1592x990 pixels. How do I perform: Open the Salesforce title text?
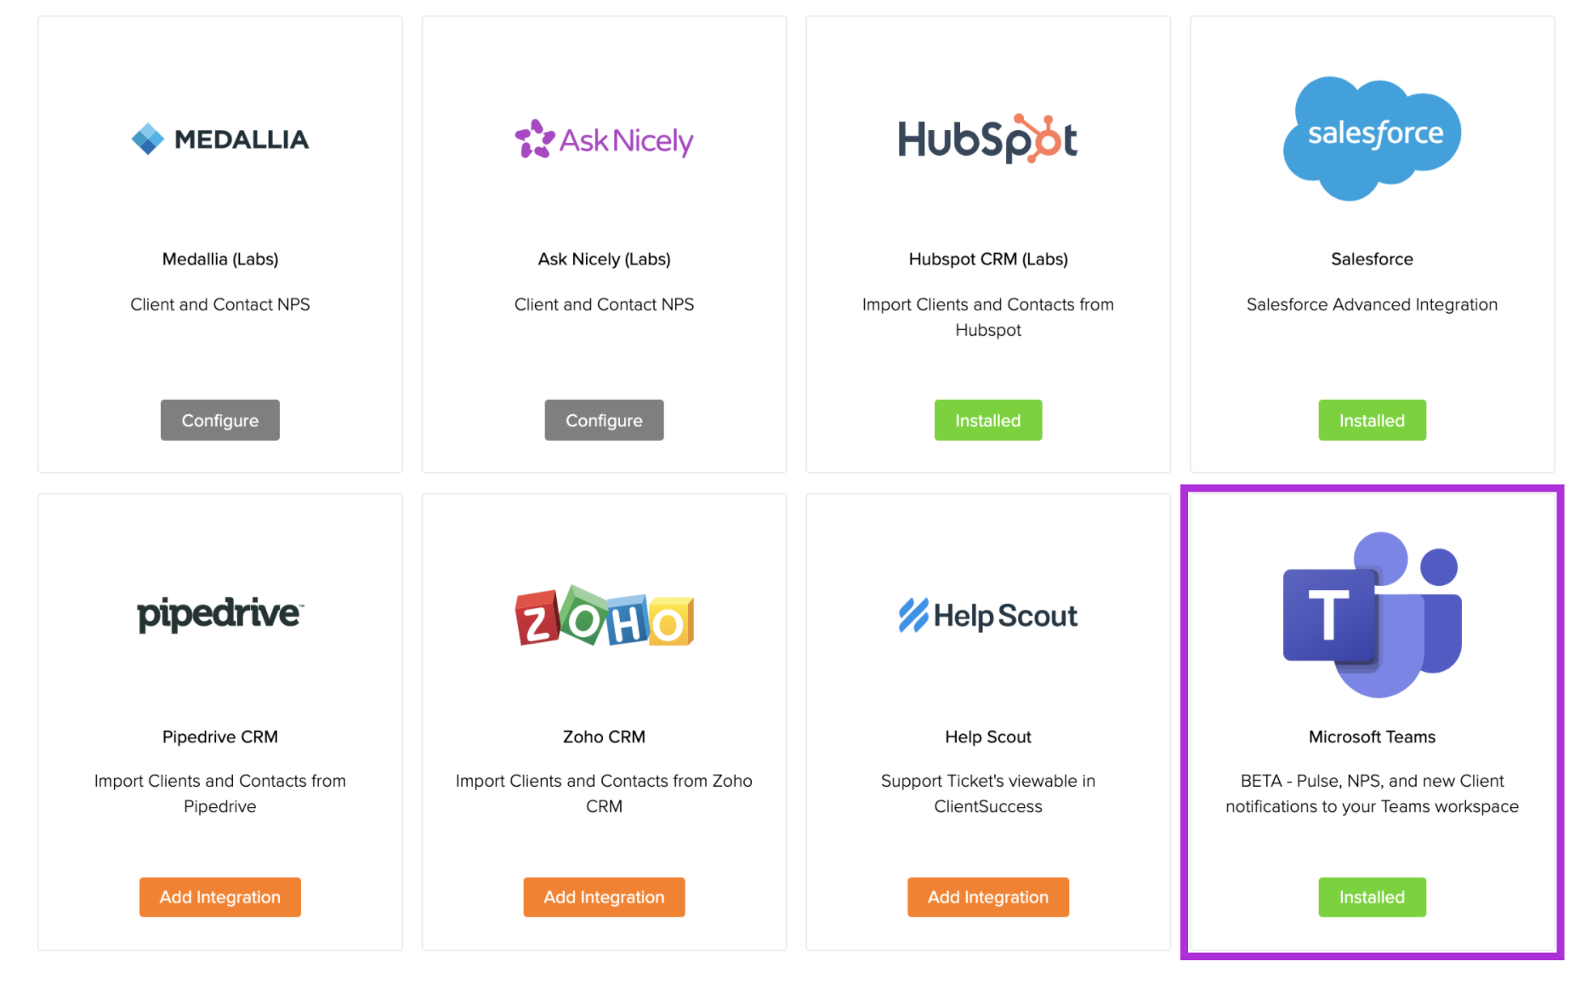[1372, 259]
